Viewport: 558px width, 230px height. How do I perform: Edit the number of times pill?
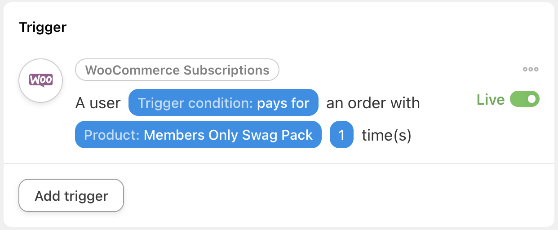tap(341, 135)
